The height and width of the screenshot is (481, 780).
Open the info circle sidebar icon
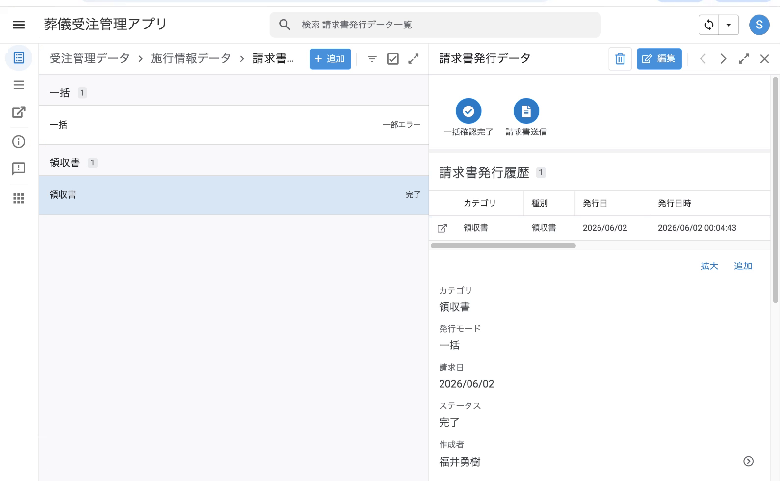(19, 142)
